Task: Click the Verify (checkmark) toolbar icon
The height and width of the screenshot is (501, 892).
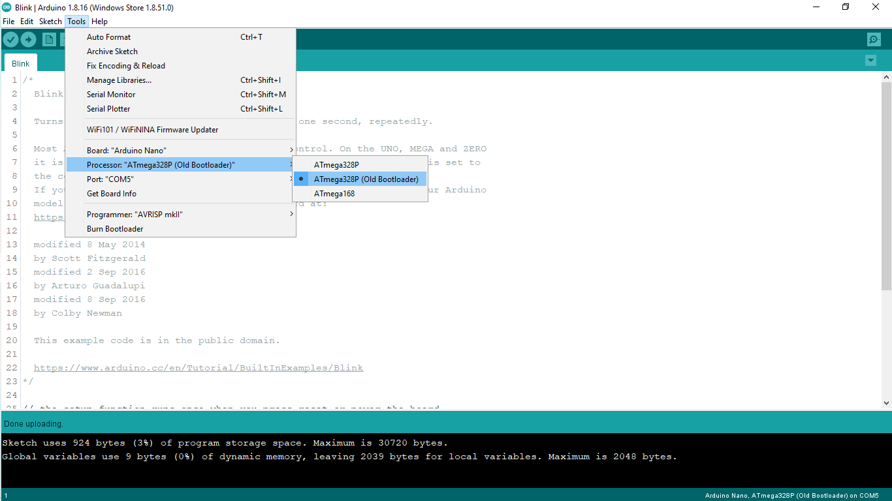Action: tap(10, 39)
